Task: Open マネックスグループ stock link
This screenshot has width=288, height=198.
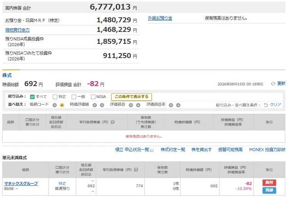Action: 21,183
